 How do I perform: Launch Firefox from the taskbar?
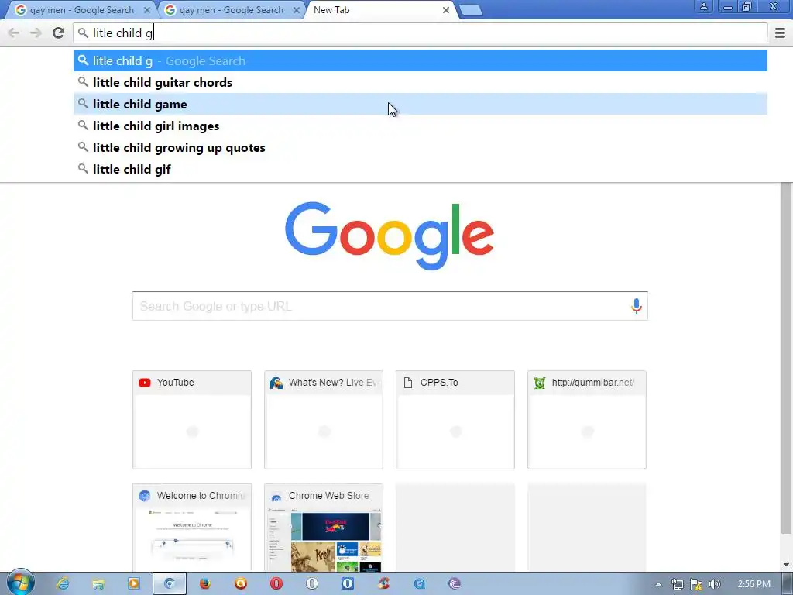coord(204,584)
